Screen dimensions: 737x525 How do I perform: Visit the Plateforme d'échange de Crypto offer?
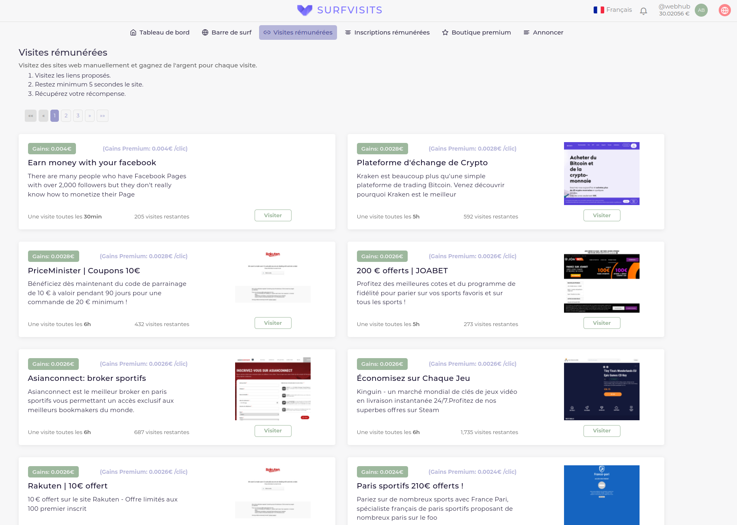pyautogui.click(x=602, y=215)
